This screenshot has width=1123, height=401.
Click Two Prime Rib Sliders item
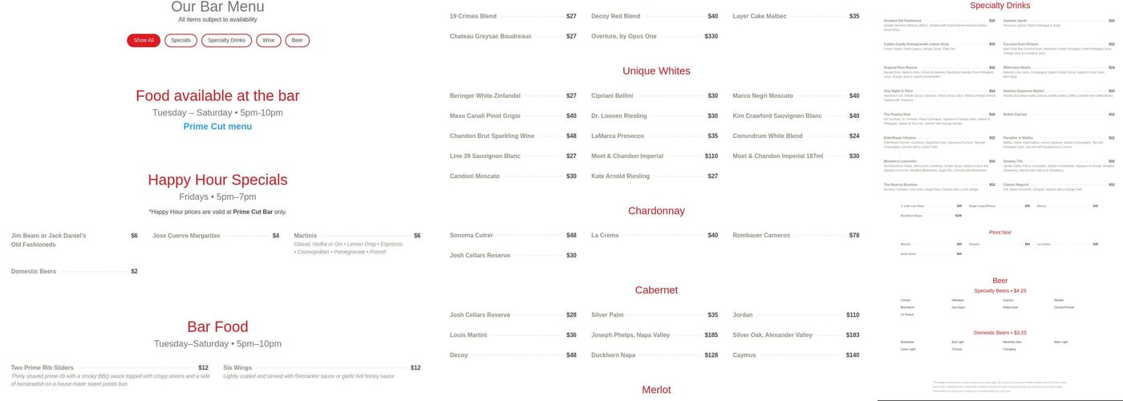click(43, 368)
